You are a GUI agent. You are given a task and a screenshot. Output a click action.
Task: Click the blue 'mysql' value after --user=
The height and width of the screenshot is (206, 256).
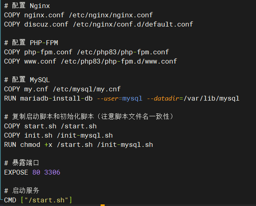click(132, 99)
